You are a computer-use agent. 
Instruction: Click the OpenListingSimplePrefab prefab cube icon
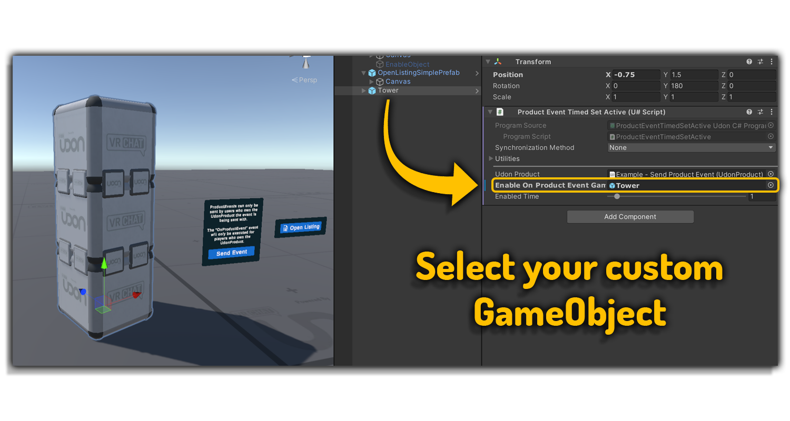click(x=372, y=73)
